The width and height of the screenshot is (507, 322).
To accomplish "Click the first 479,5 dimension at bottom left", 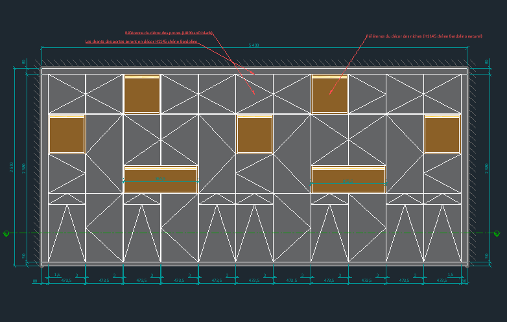I will coord(66,281).
